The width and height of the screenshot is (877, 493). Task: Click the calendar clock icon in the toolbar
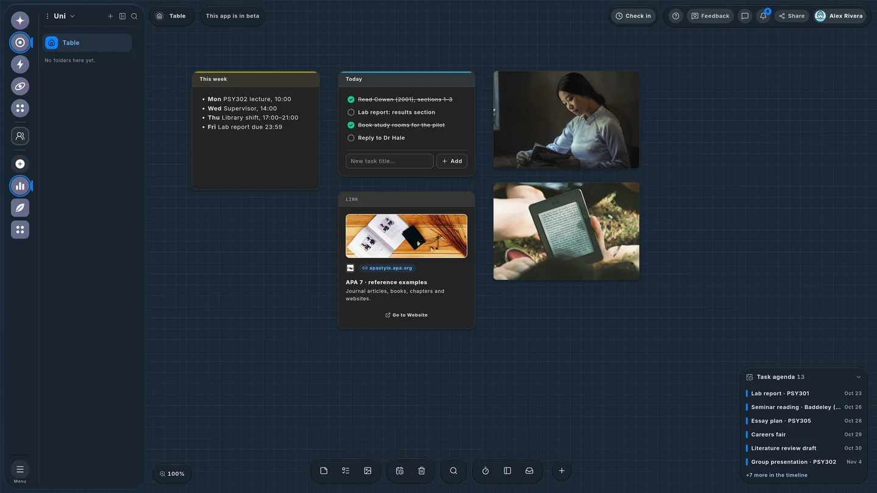(400, 471)
